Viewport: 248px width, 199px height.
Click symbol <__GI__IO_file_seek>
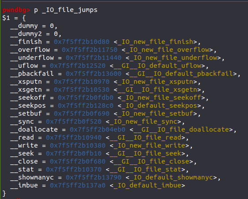145,153
